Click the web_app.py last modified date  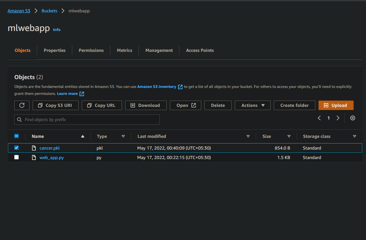[x=174, y=157]
